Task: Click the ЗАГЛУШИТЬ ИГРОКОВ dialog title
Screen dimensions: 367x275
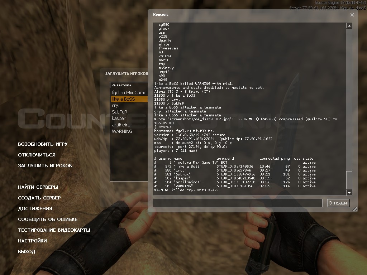Action: coord(127,74)
